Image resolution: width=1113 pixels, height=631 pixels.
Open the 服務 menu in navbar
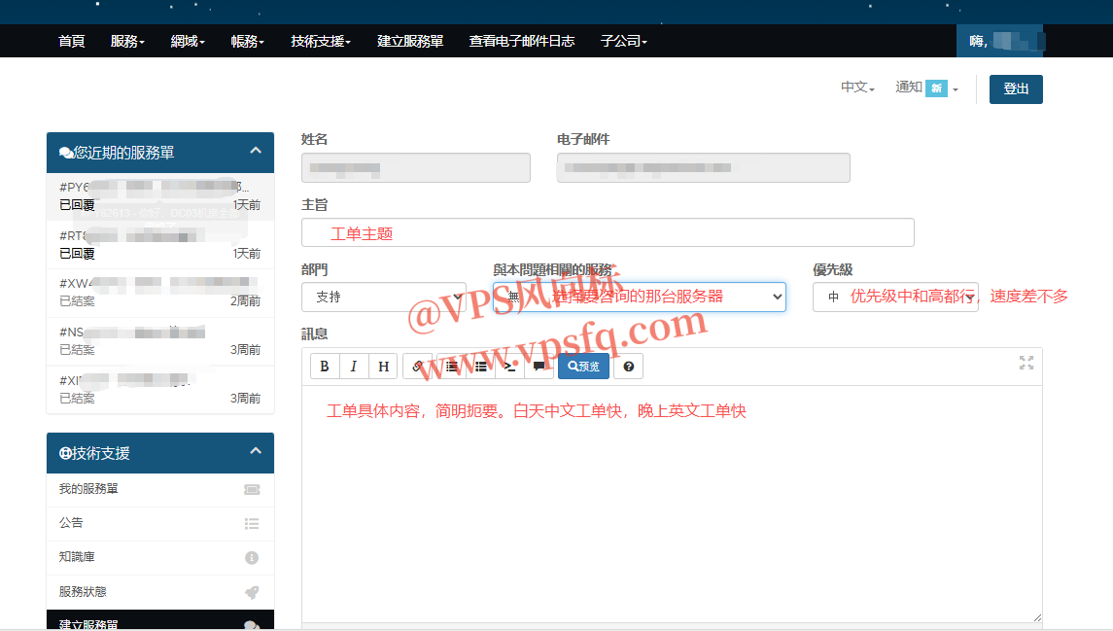pos(127,41)
